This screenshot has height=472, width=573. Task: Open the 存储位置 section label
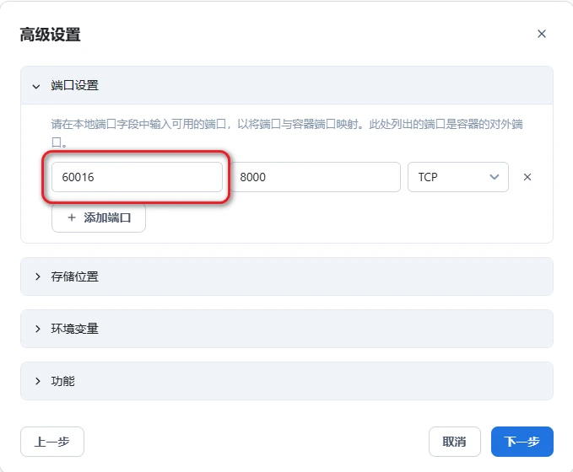coord(74,276)
